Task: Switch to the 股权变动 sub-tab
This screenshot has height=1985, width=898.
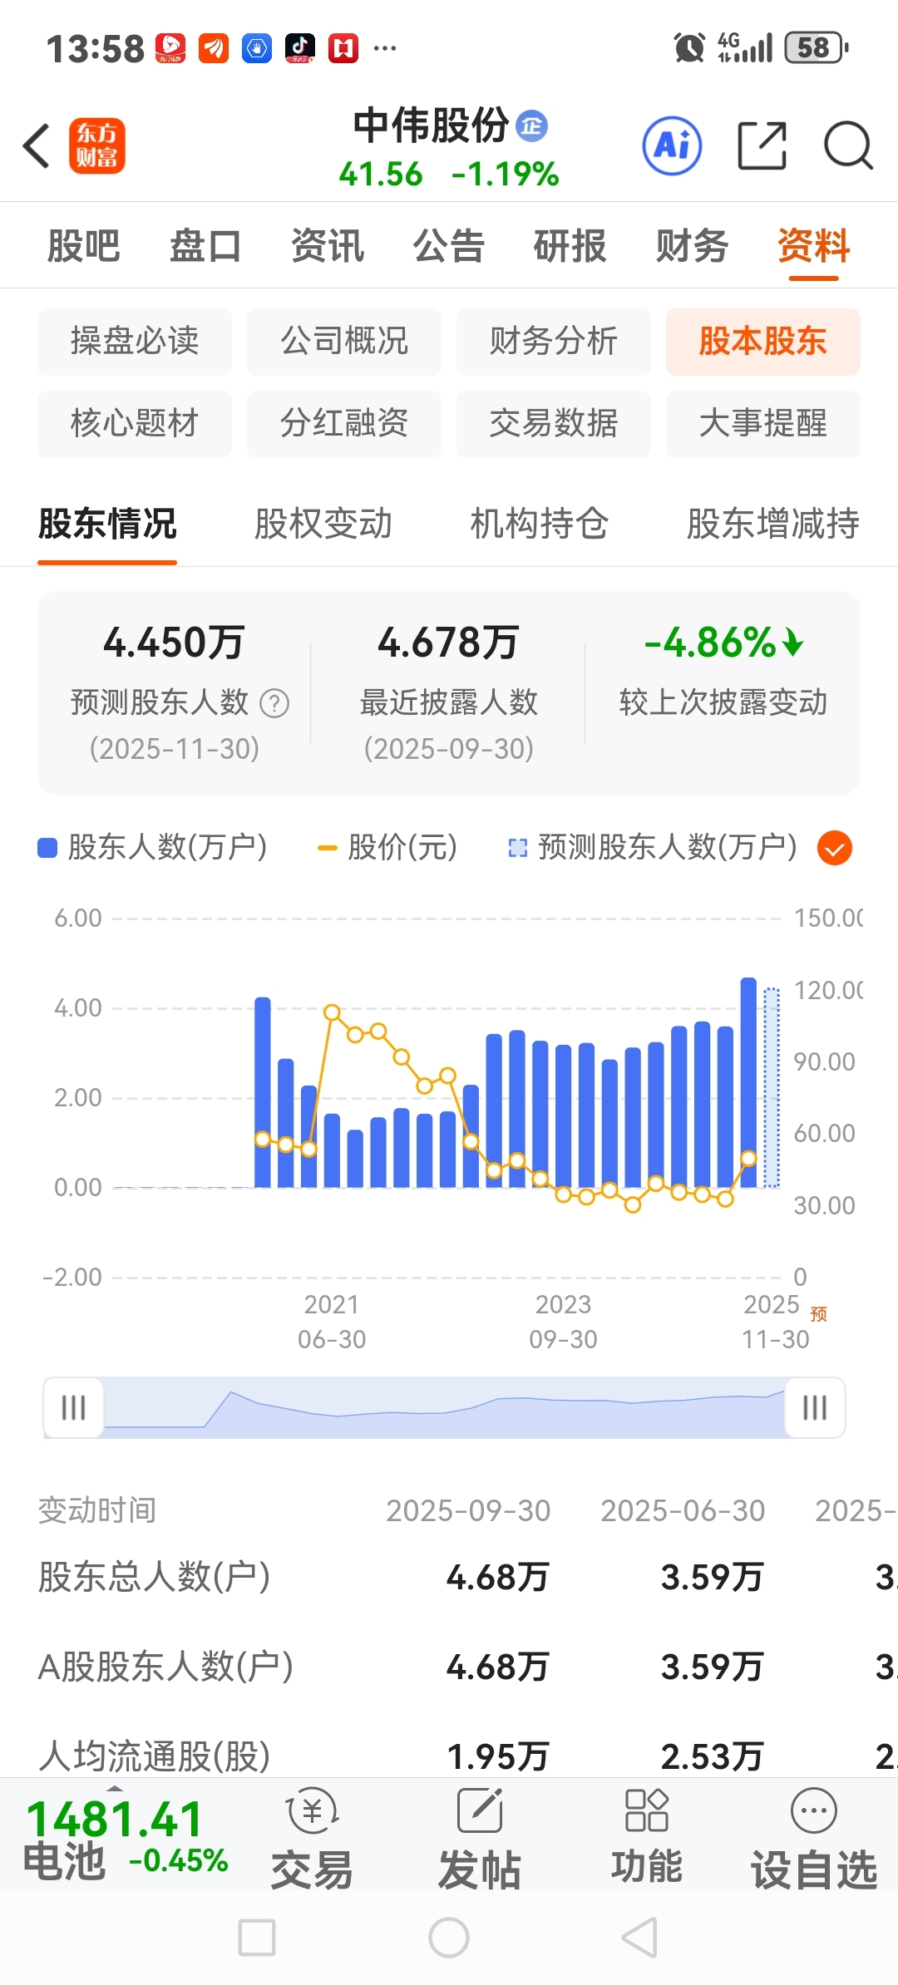Action: (x=323, y=525)
